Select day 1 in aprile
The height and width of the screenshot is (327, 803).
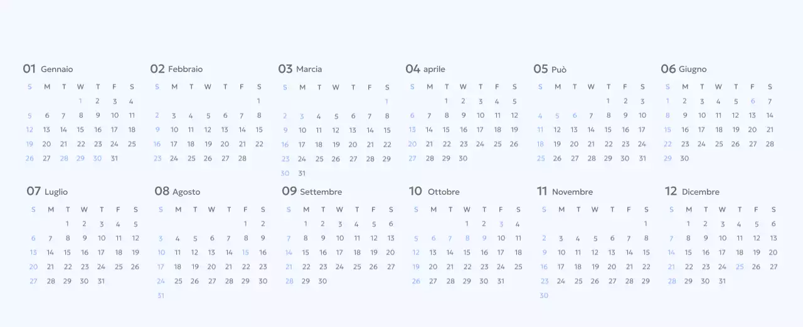click(x=446, y=101)
